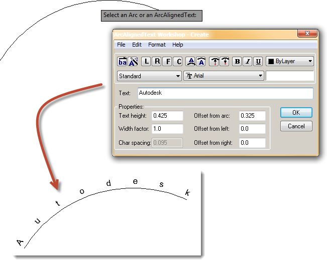Click the TrueType icon beside Arial
The height and width of the screenshot is (260, 327).
(x=189, y=76)
